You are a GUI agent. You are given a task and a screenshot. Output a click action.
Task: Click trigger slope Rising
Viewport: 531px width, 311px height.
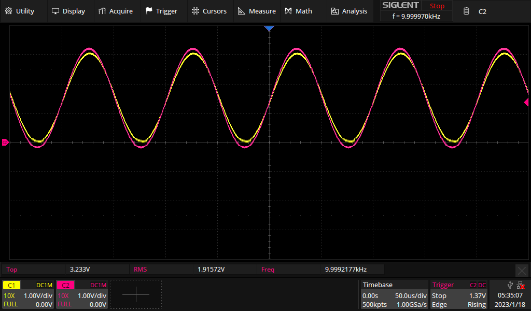(x=477, y=305)
